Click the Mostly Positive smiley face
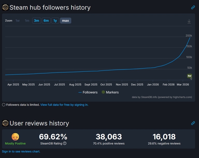 [15, 137]
